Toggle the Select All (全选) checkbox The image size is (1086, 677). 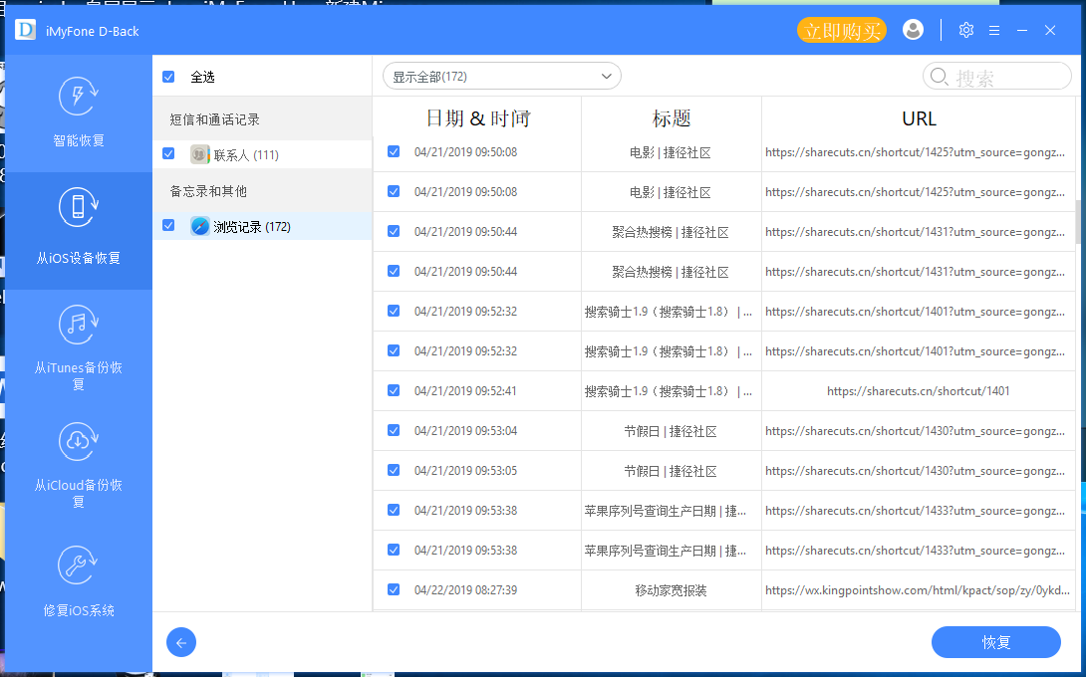[168, 77]
